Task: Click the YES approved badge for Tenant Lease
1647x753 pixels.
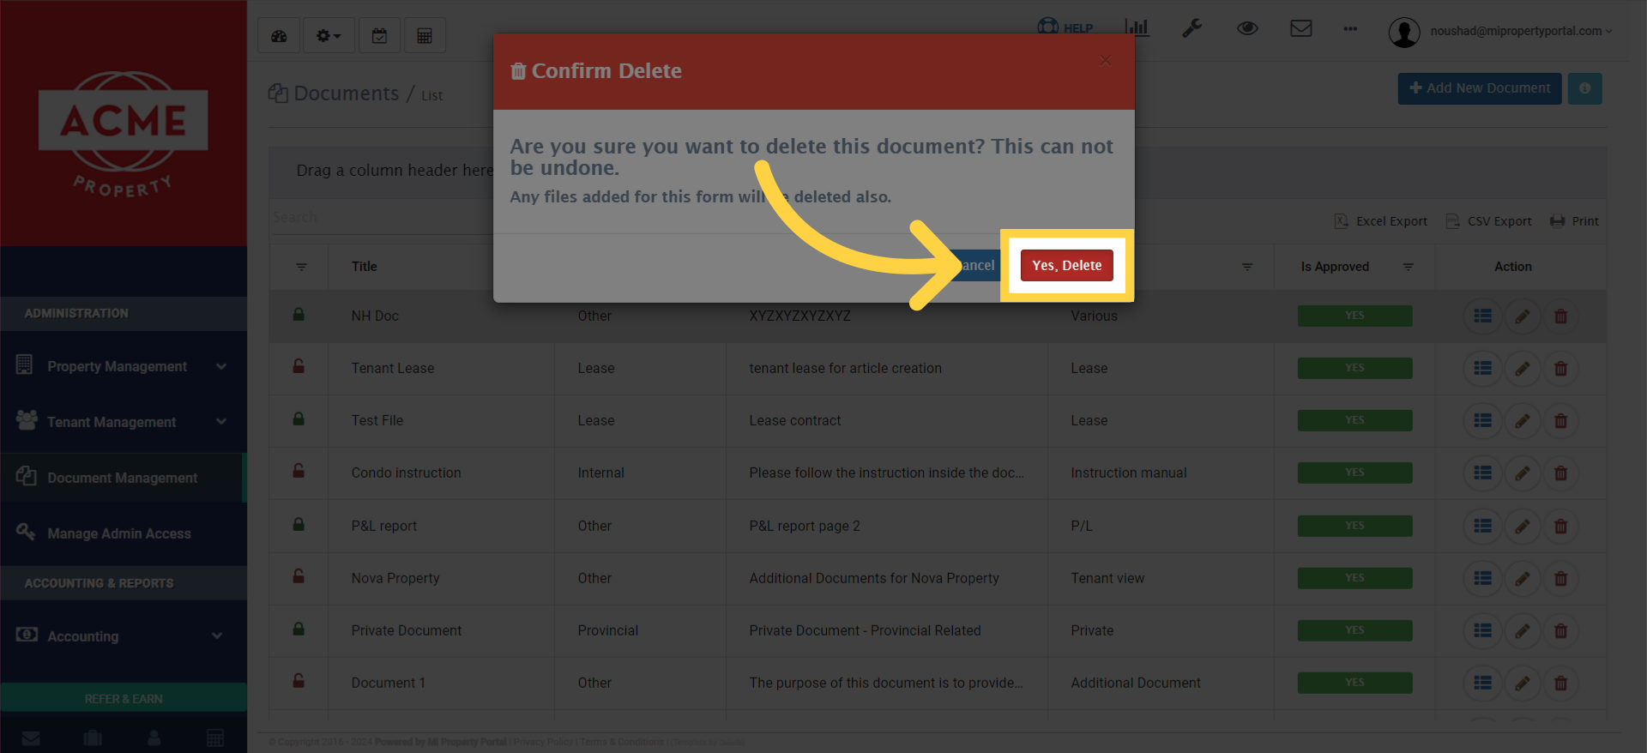Action: pyautogui.click(x=1354, y=368)
